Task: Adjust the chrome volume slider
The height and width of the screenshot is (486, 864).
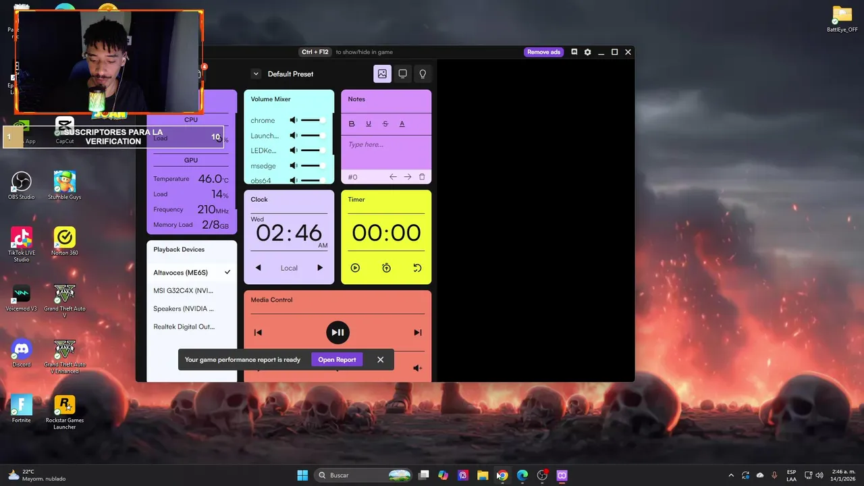Action: (x=314, y=120)
